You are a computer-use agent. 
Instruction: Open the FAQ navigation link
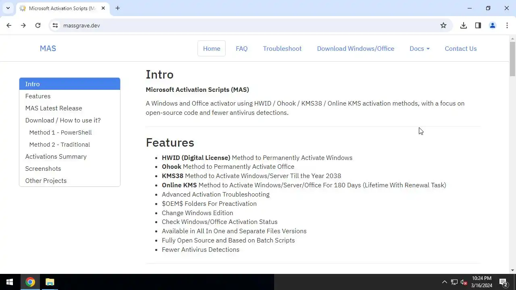[x=242, y=48]
